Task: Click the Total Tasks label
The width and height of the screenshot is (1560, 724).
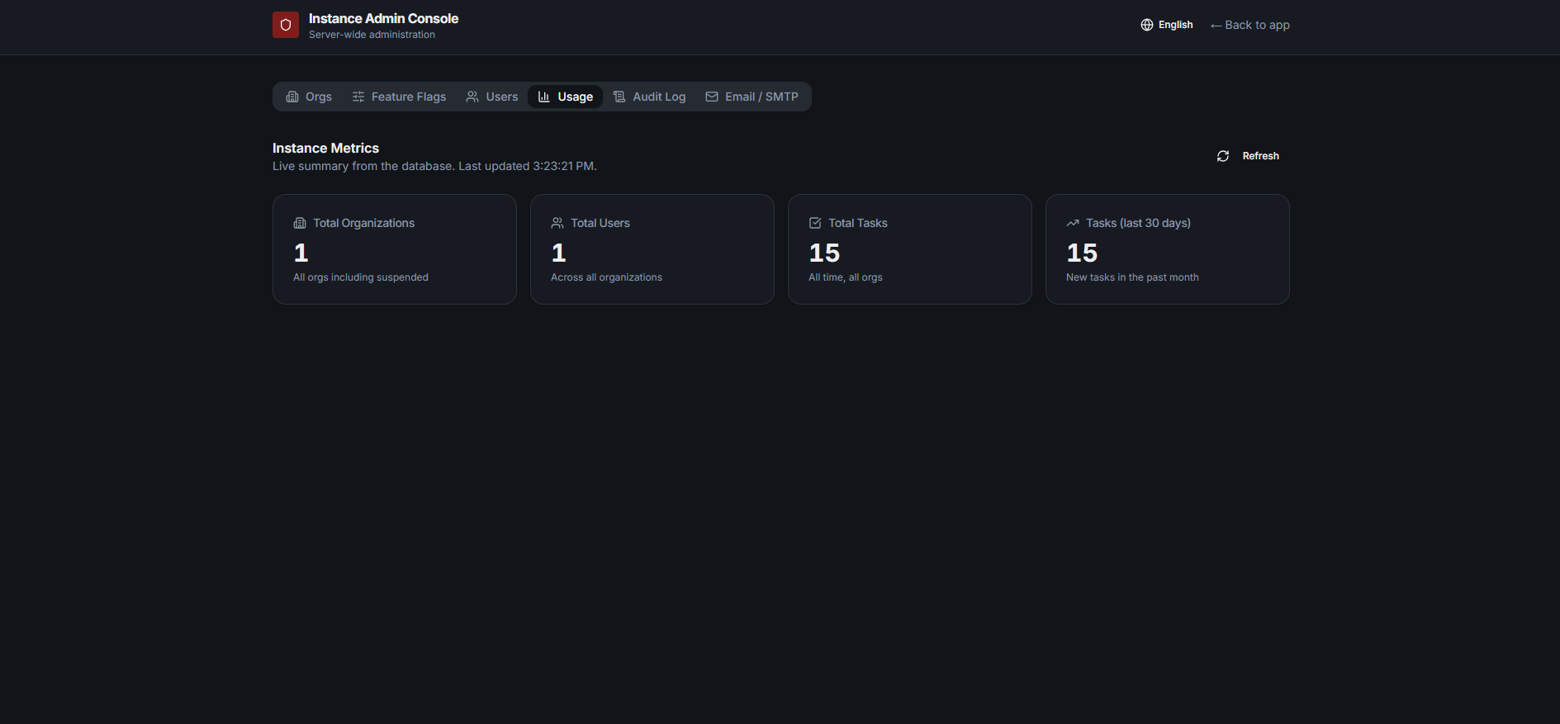Action: pyautogui.click(x=858, y=223)
